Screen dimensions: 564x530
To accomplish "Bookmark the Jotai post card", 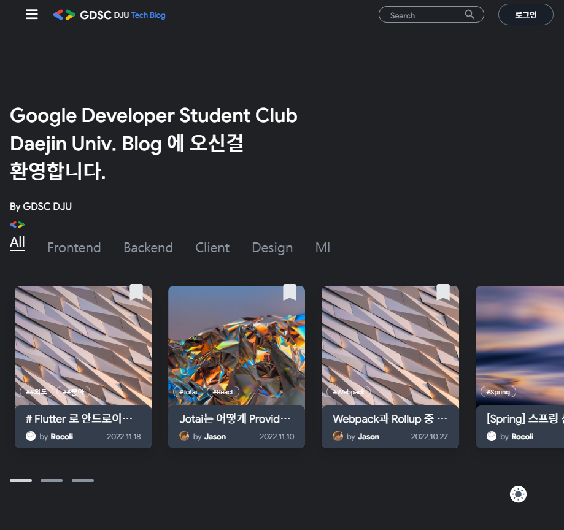I will [290, 293].
